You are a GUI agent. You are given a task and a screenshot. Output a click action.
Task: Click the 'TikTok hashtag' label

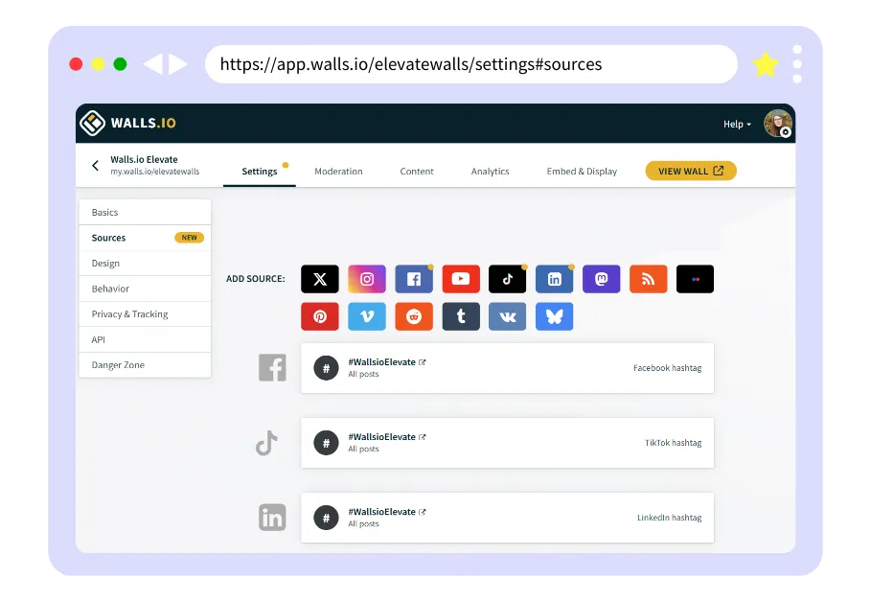tap(674, 443)
